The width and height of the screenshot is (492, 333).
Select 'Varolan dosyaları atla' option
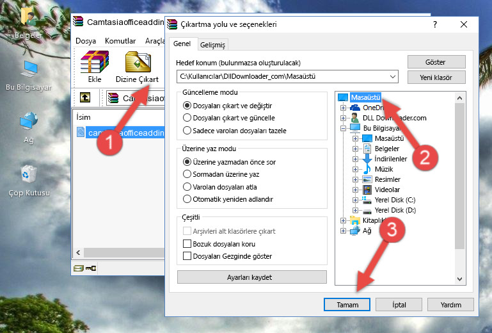[219, 187]
